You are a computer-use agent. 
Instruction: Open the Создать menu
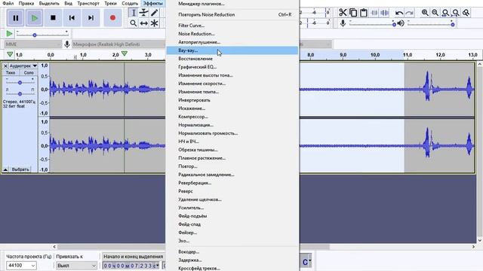[x=130, y=3]
